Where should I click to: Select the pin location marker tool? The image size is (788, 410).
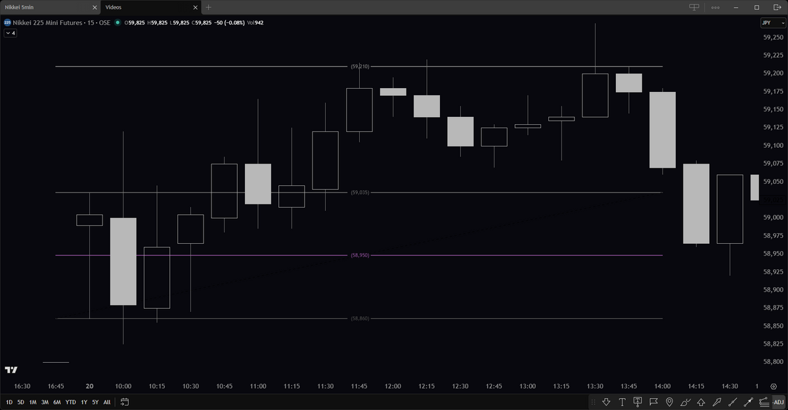[x=669, y=402]
